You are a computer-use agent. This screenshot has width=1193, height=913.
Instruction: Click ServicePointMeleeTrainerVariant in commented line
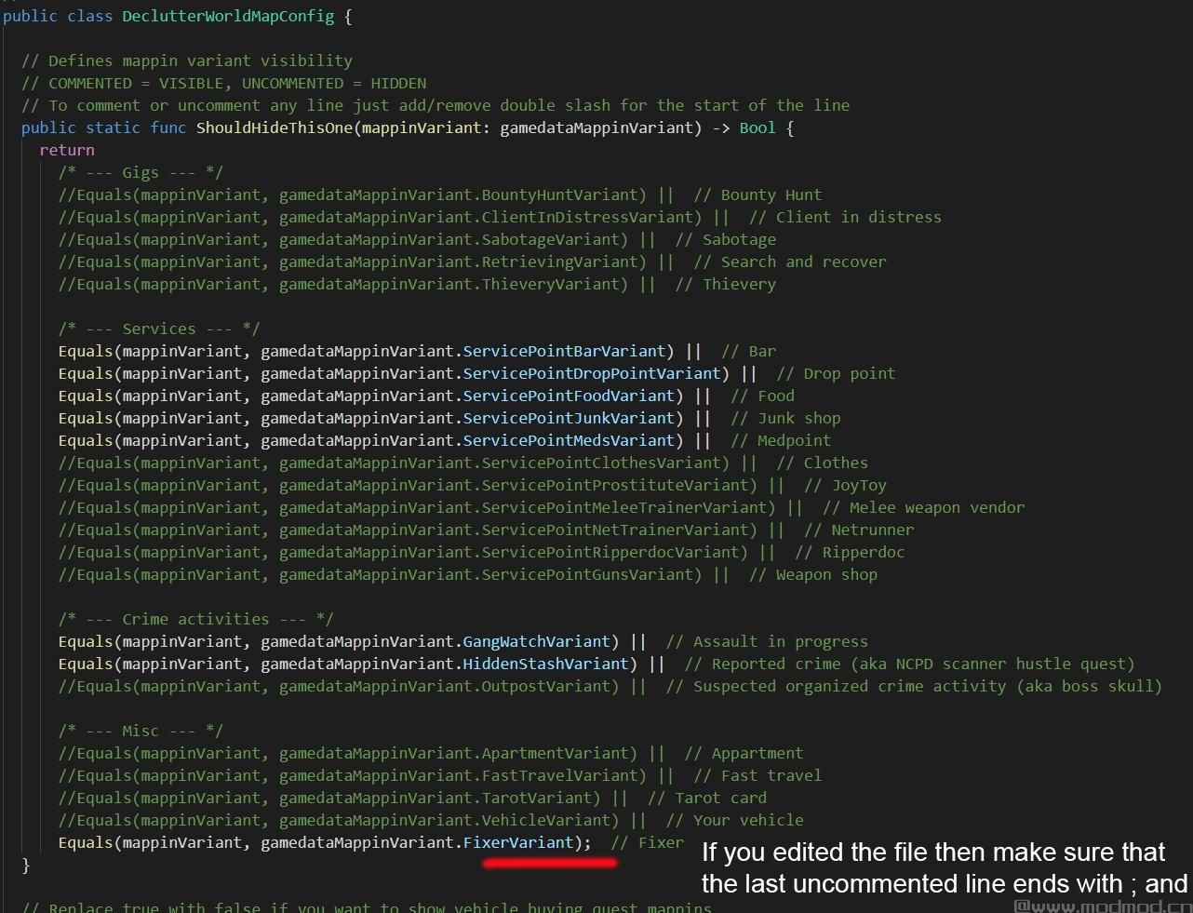tap(624, 507)
